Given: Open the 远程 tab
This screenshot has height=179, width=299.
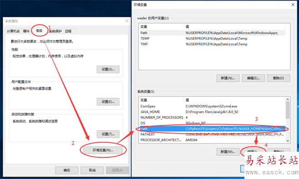Looking at the screenshot, I should pos(68,31).
